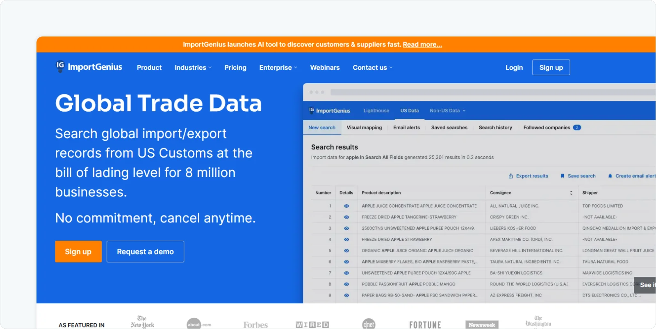Click the Export results link text
Viewport: 656px width, 329px height.
[x=532, y=176]
